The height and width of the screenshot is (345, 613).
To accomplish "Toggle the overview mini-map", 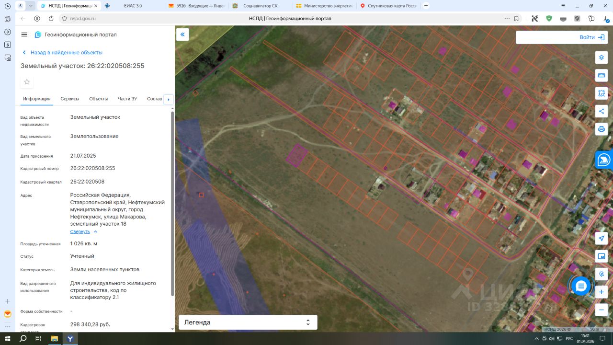I will [602, 256].
